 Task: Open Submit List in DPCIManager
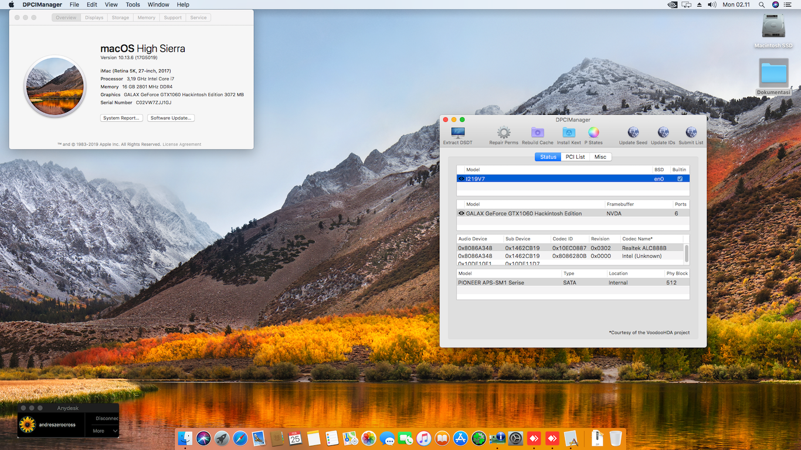[690, 135]
